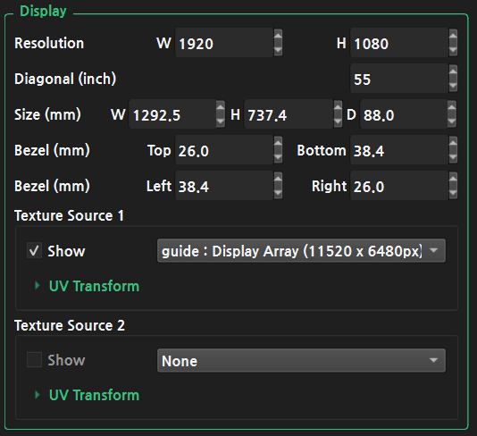
Task: Decrease Resolution W with down arrow
Action: coord(278,49)
